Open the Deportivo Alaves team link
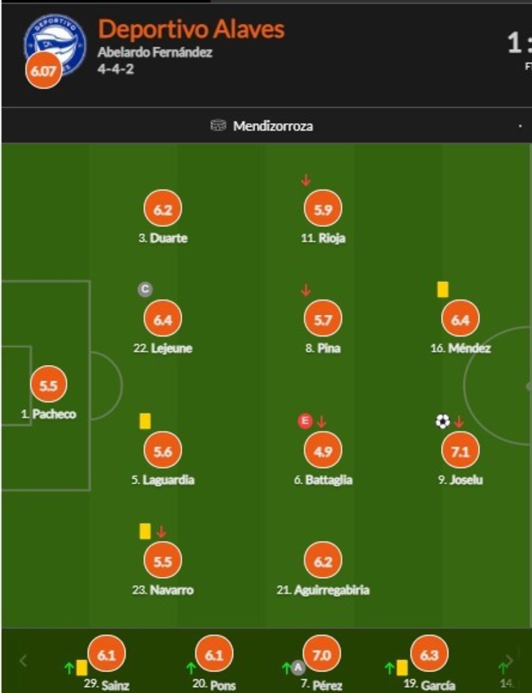This screenshot has width=532, height=693. [191, 29]
